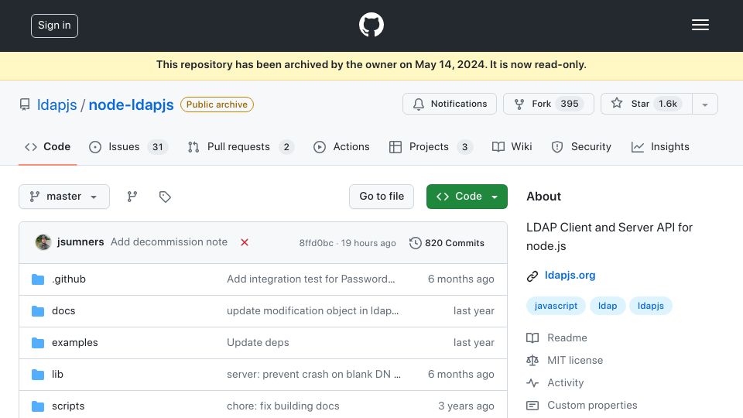The width and height of the screenshot is (743, 418).
Task: Star the repository
Action: pos(646,104)
